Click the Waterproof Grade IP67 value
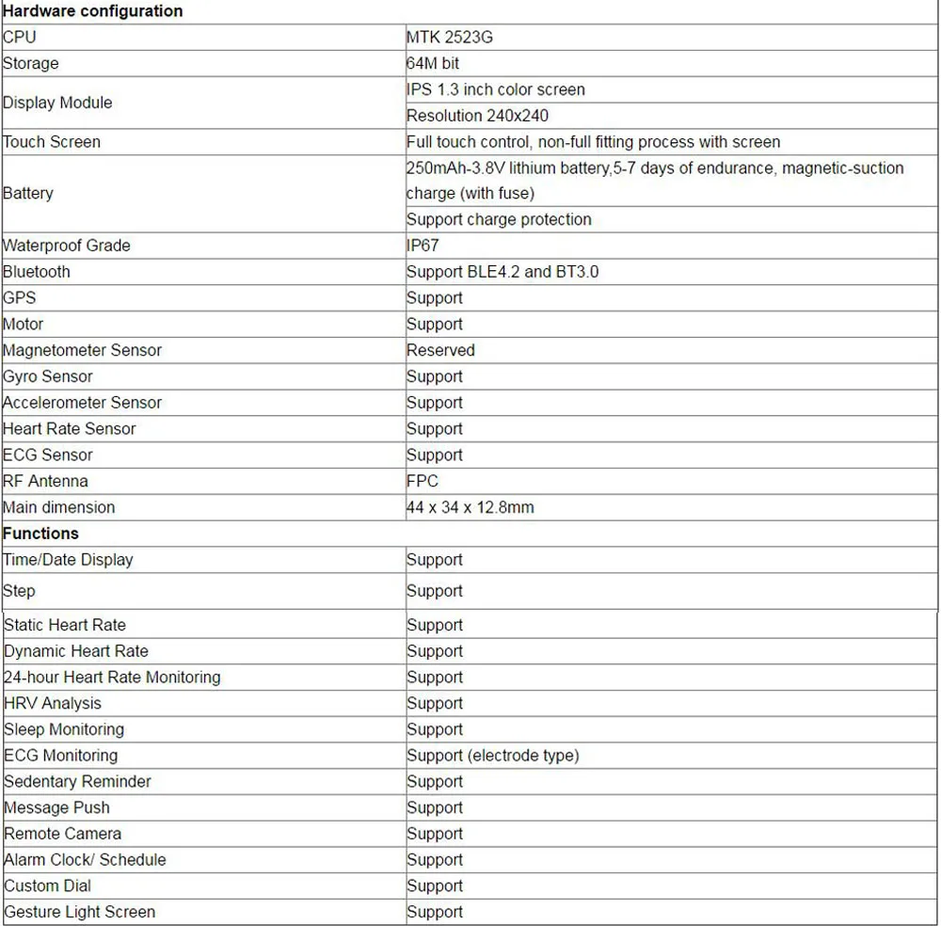Screen dimensions: 941x941 pyautogui.click(x=423, y=246)
